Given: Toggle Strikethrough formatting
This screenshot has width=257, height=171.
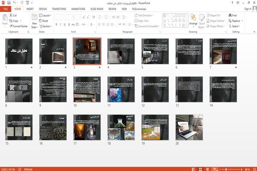Looking at the screenshot, I should pyautogui.click(x=73, y=24).
